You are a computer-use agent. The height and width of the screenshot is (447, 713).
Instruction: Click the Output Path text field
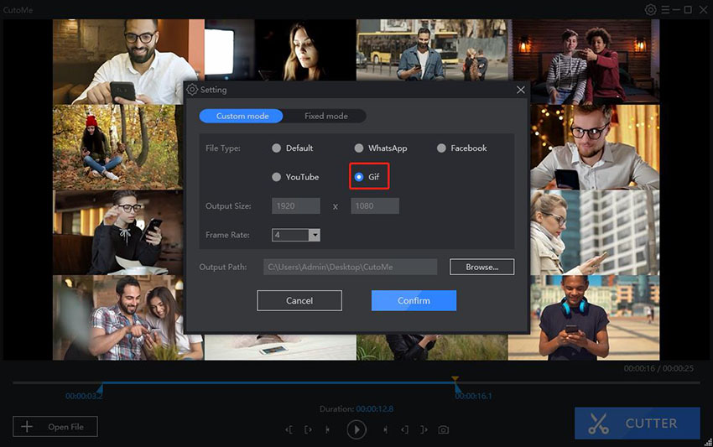coord(350,267)
